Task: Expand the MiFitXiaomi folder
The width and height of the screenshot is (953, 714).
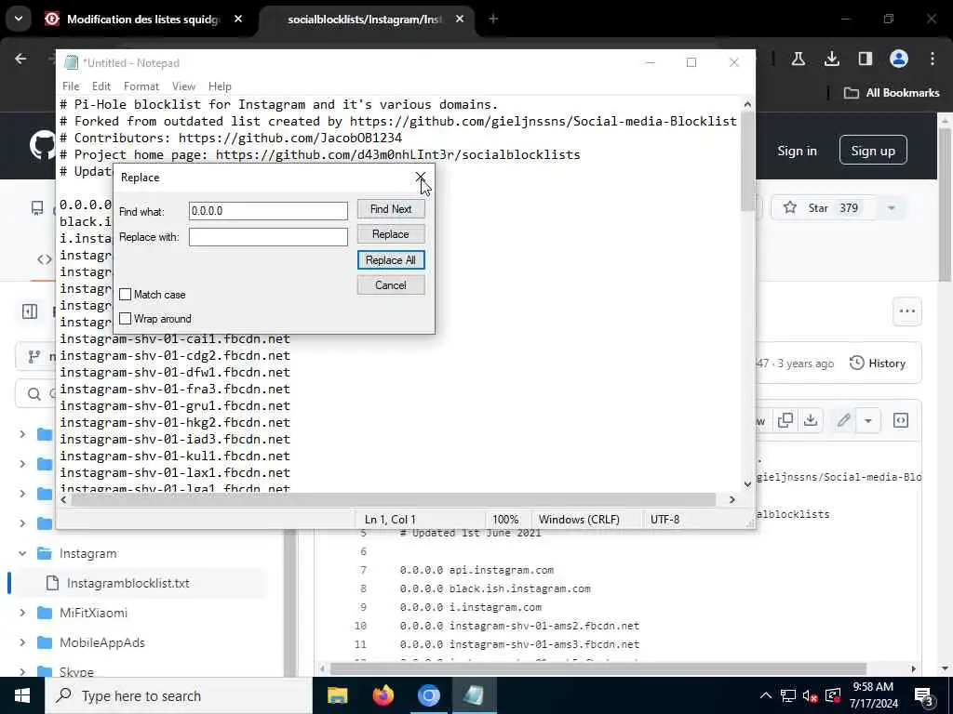Action: pos(22,613)
